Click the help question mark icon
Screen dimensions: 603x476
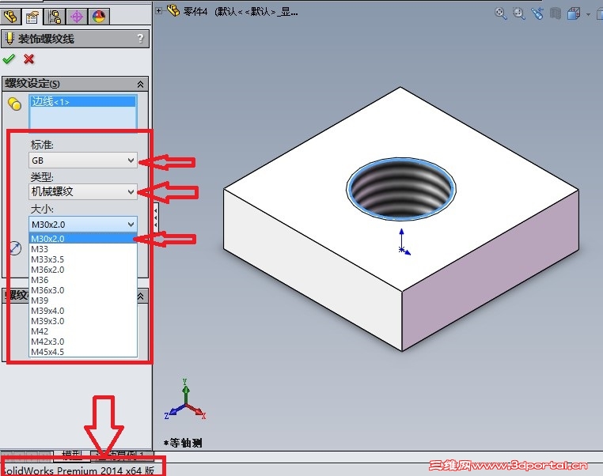140,39
